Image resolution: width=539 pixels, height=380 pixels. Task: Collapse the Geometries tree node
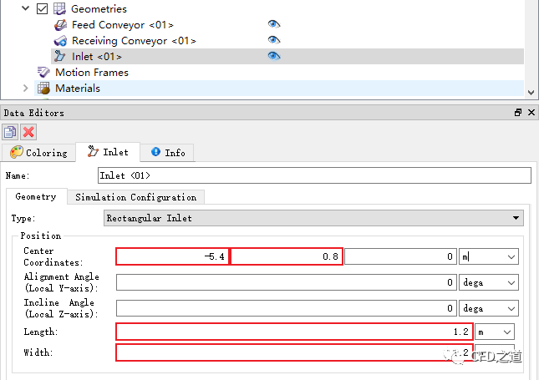tap(25, 8)
